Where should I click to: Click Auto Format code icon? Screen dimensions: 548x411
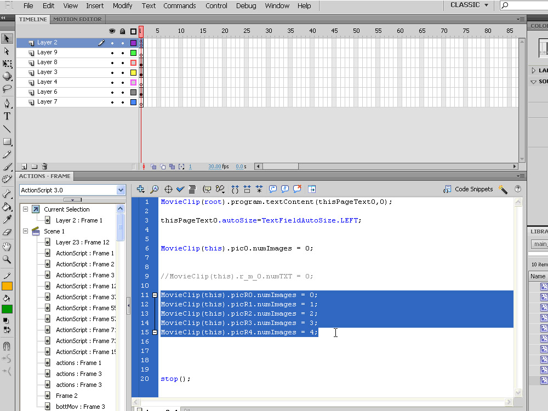[x=192, y=189]
